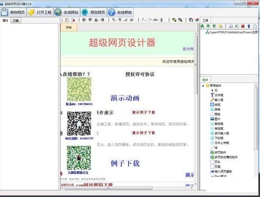Click the black QQ交流群 QR code image
The width and height of the screenshot is (260, 197).
[x=79, y=124]
